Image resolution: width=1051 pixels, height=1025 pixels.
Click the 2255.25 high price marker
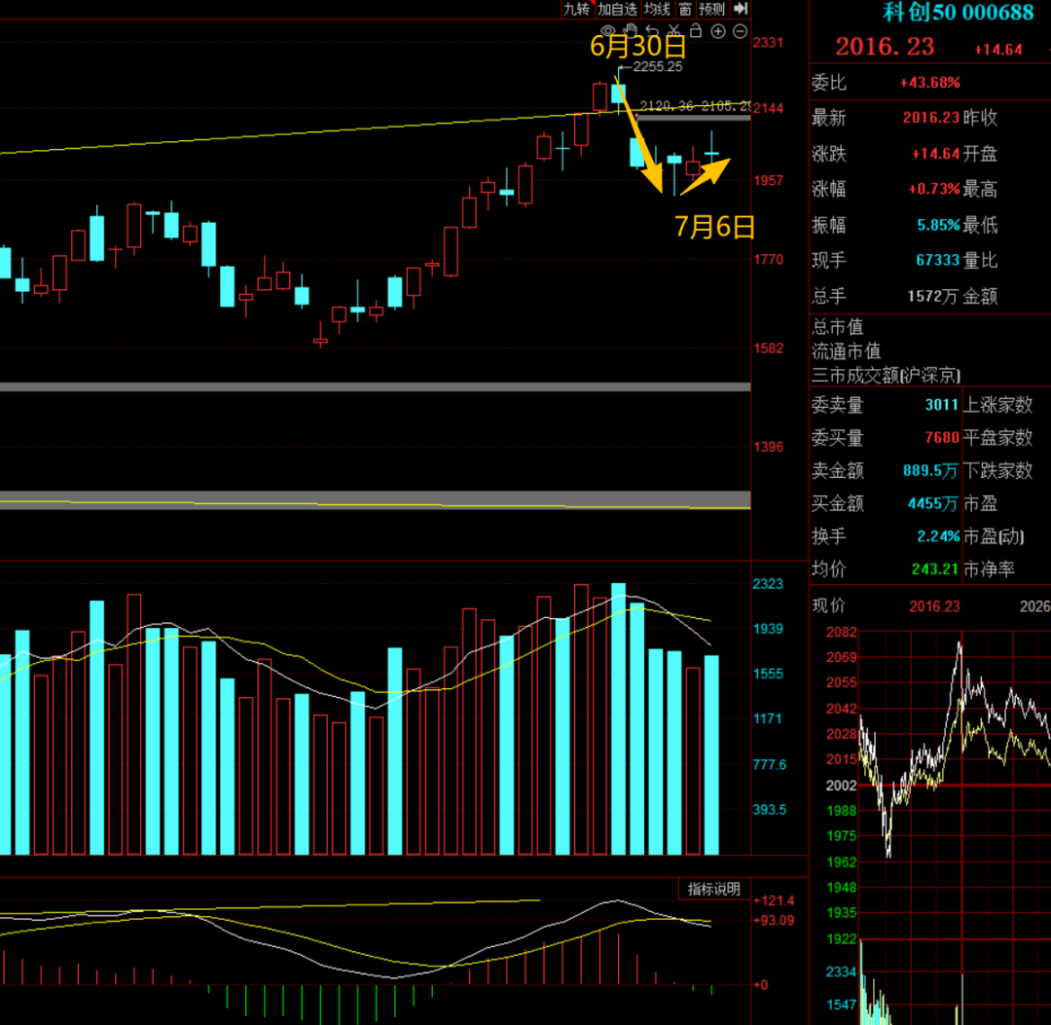coord(658,66)
